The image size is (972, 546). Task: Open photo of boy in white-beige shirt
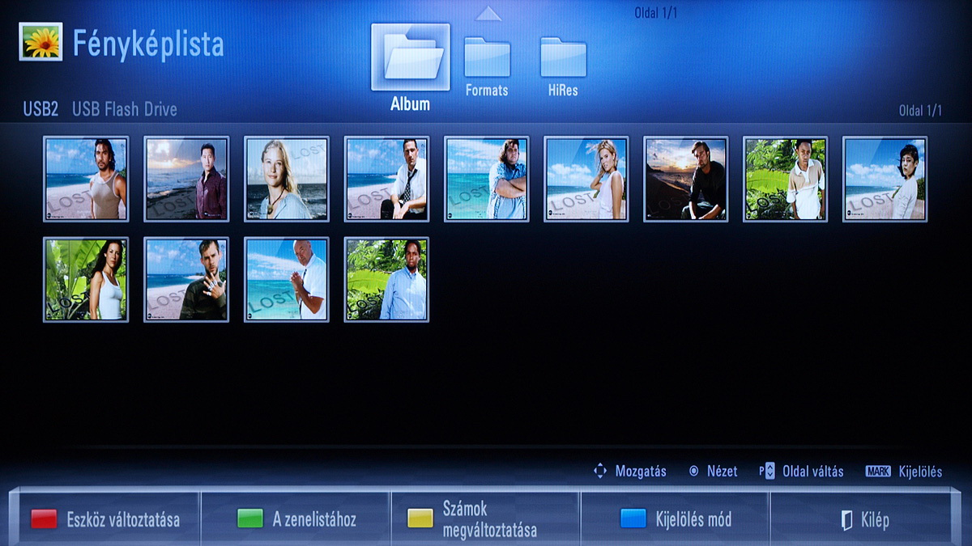tap(786, 179)
